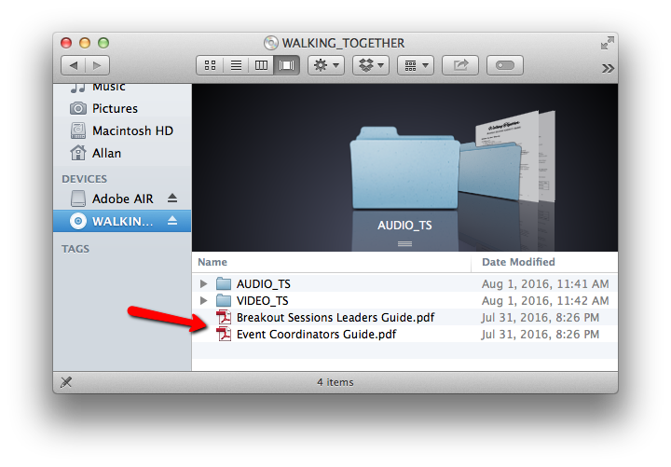Sort by the Date Modified column header
Image resolution: width=671 pixels, height=467 pixels.
tap(518, 262)
